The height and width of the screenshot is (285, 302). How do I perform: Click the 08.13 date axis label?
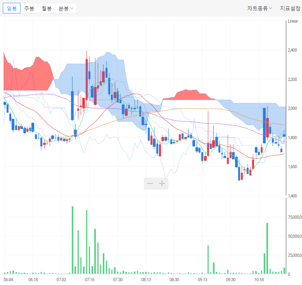point(146,280)
